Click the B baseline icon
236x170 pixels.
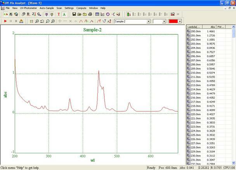coord(28,14)
